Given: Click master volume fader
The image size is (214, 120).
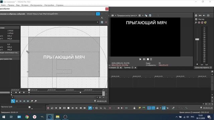Looking at the screenshot, I should 197,39.
